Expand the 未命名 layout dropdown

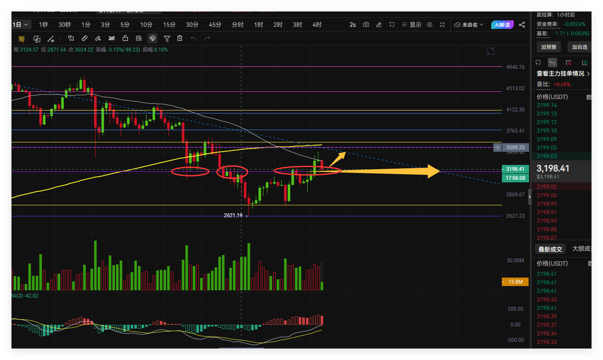coord(469,25)
